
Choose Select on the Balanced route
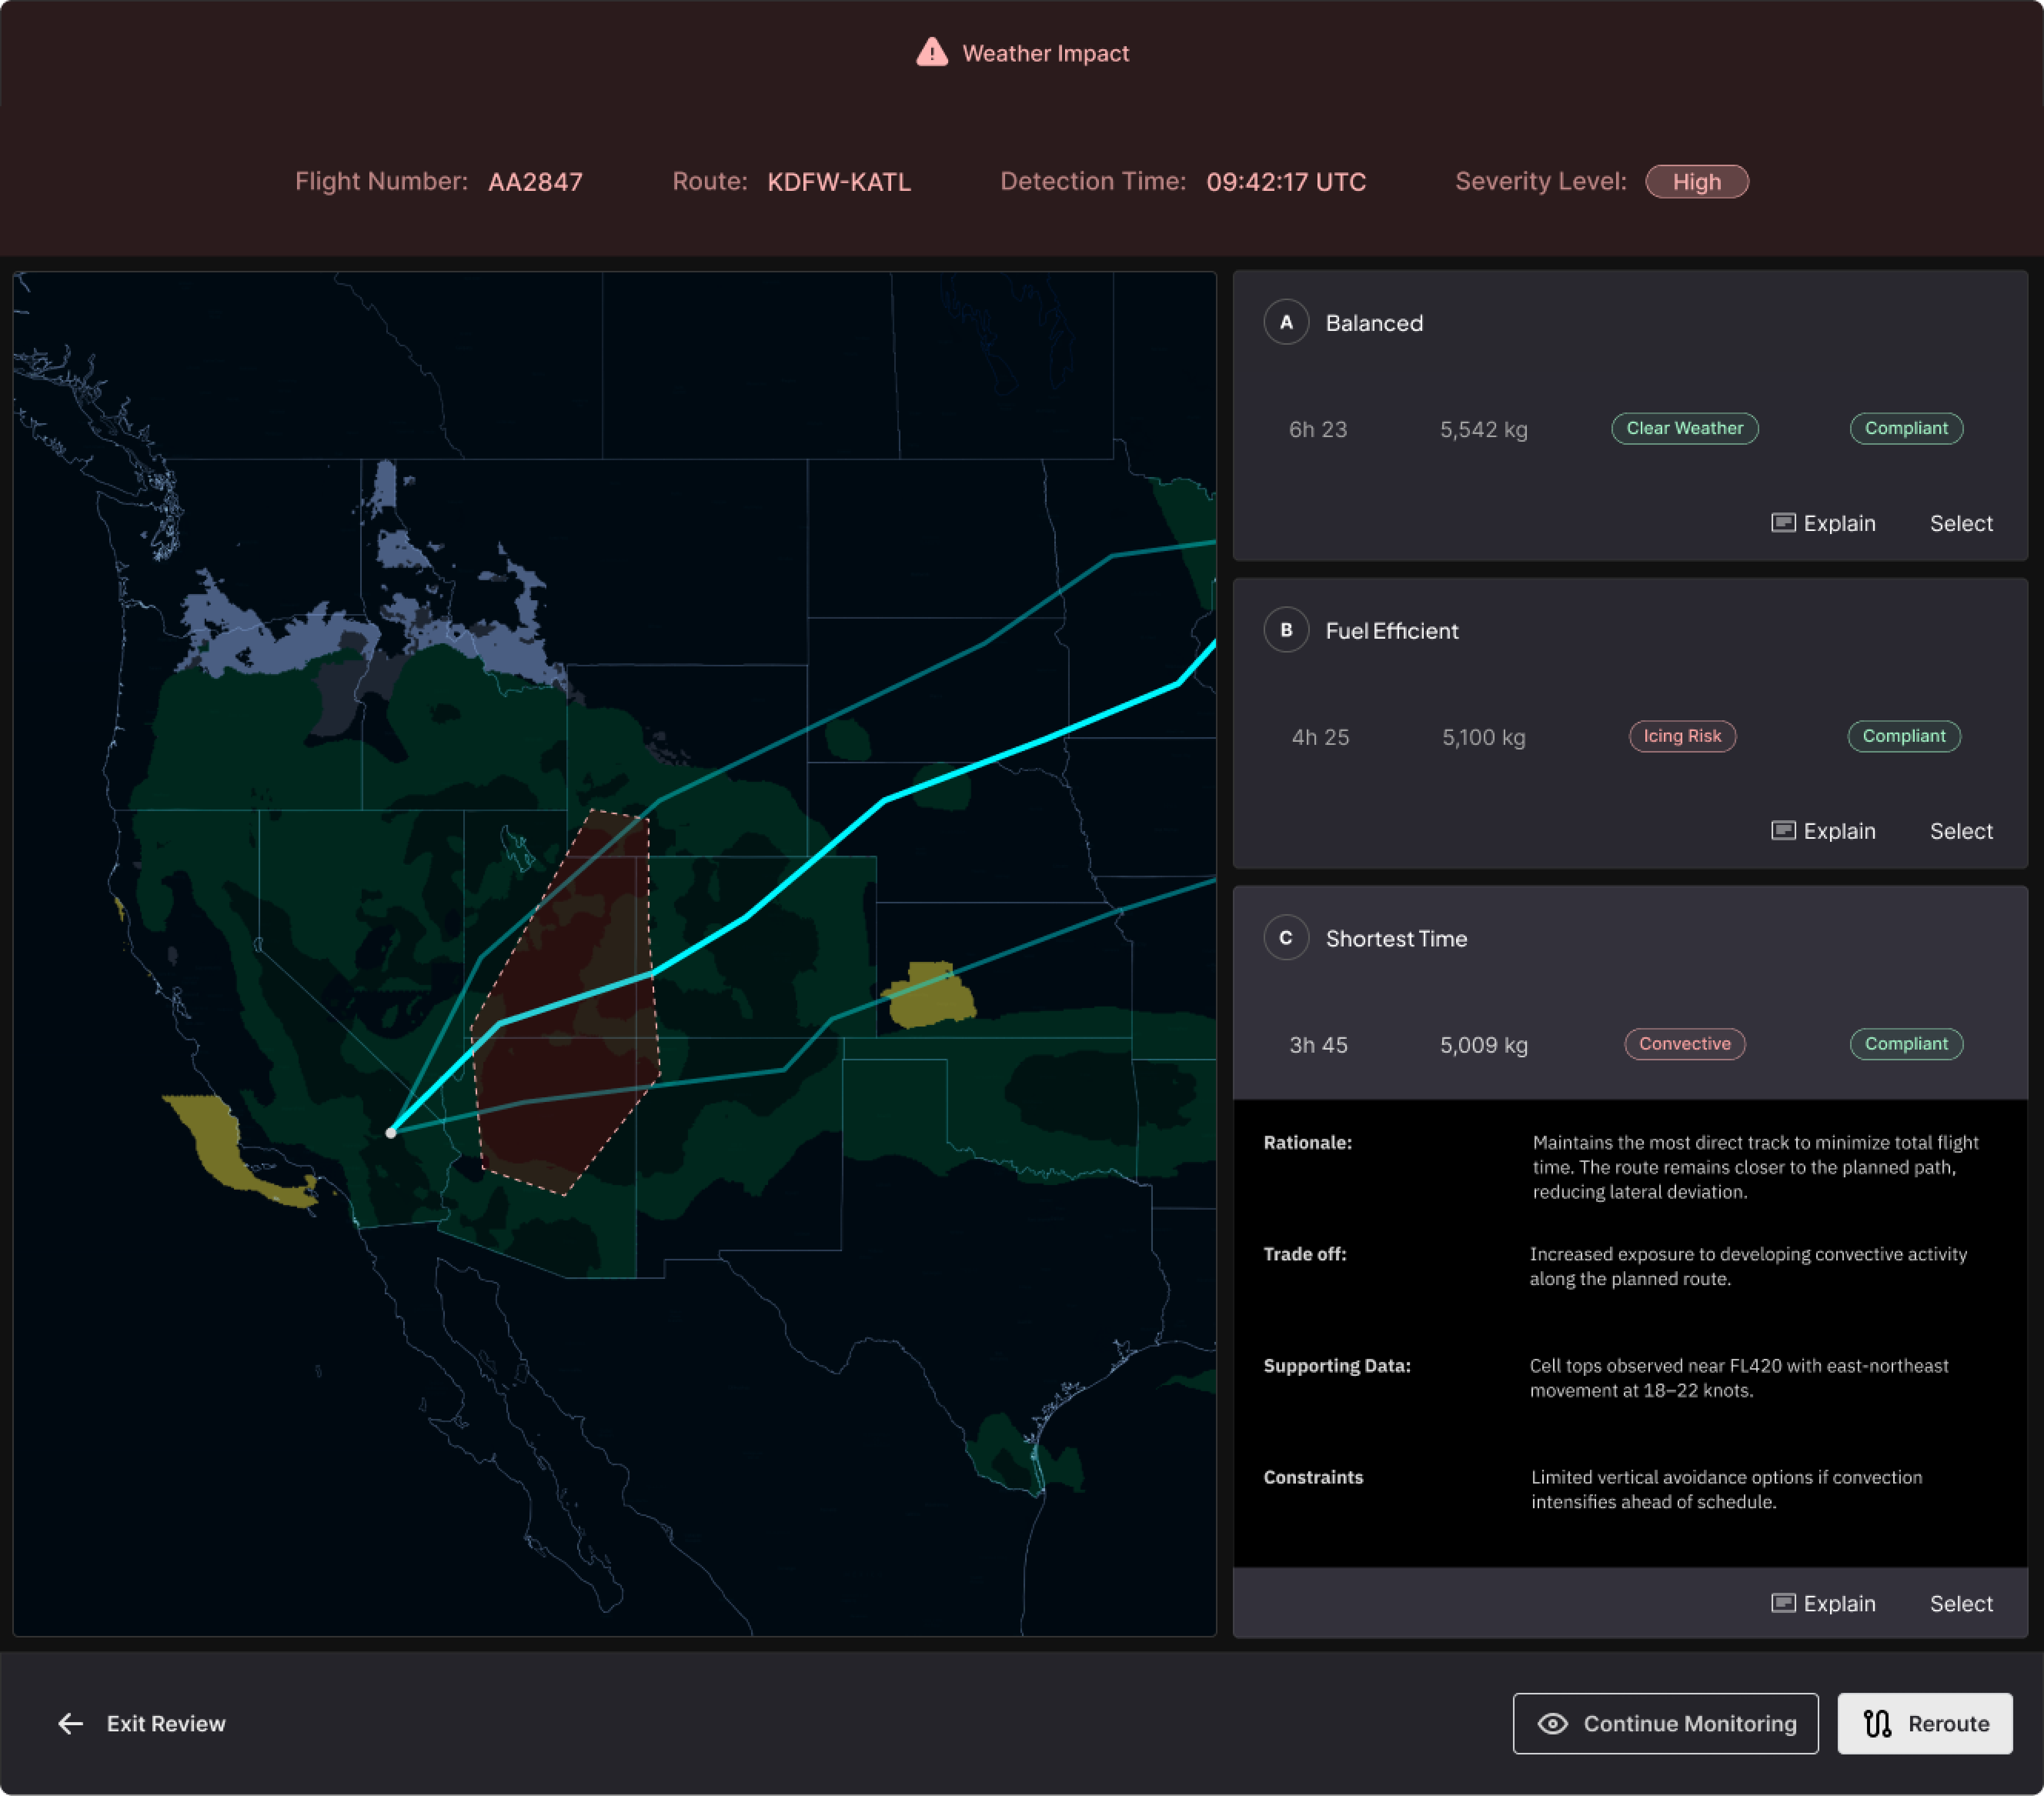1960,523
